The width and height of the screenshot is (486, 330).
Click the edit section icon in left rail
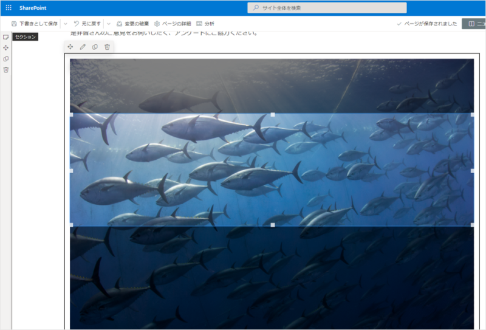coord(6,37)
